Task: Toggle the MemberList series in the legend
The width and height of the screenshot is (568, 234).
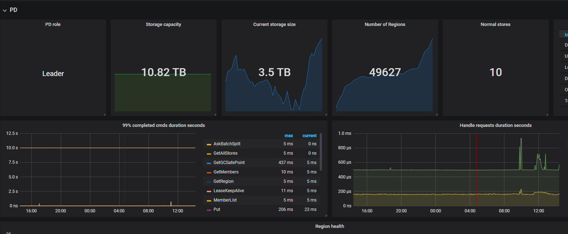Action: [x=225, y=200]
